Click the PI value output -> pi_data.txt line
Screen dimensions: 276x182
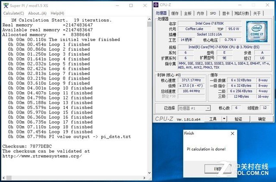(69, 137)
